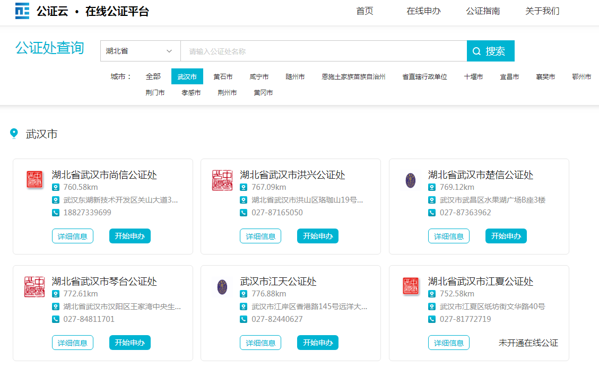Click the 公证云 logo icon

coord(22,11)
